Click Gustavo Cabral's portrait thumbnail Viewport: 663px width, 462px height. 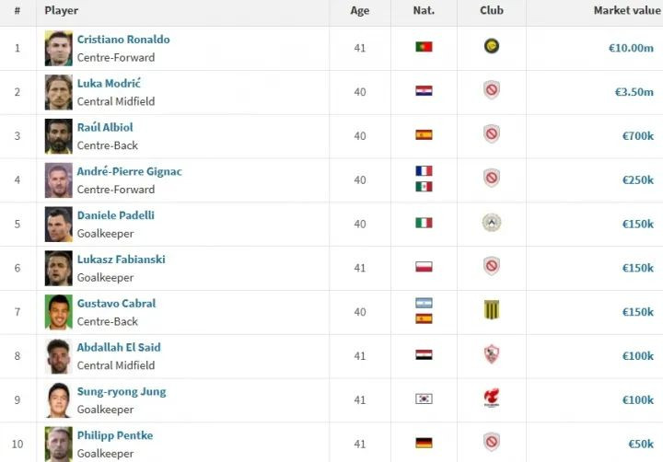(58, 312)
